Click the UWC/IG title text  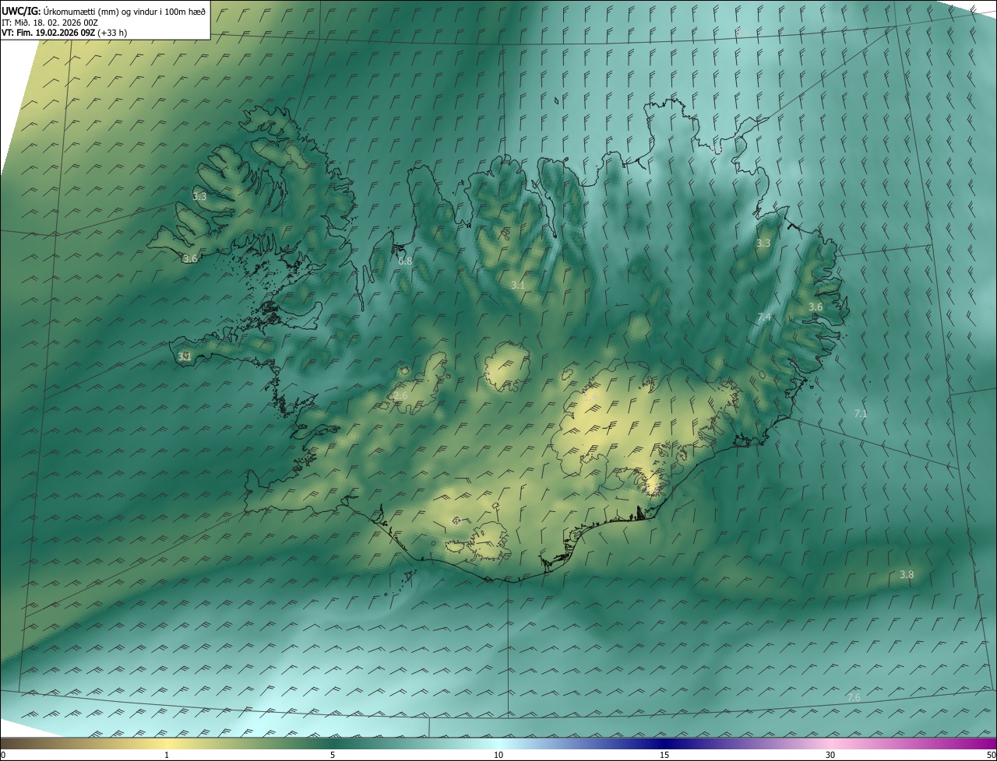coord(20,11)
